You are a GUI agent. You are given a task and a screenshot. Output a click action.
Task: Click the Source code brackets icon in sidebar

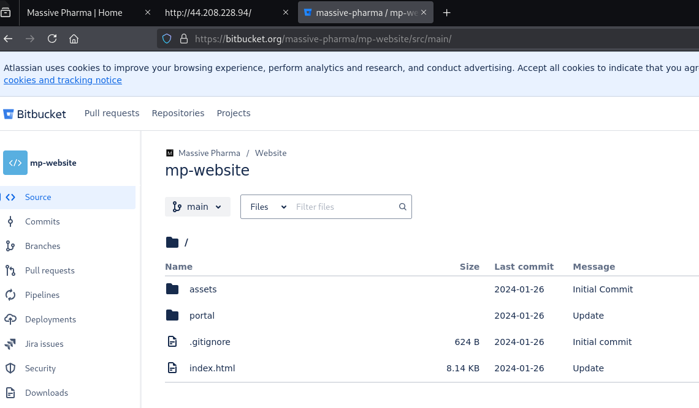click(10, 197)
